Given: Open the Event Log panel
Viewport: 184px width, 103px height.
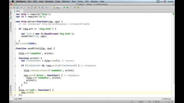Looking at the screenshot, I should coord(166,99).
